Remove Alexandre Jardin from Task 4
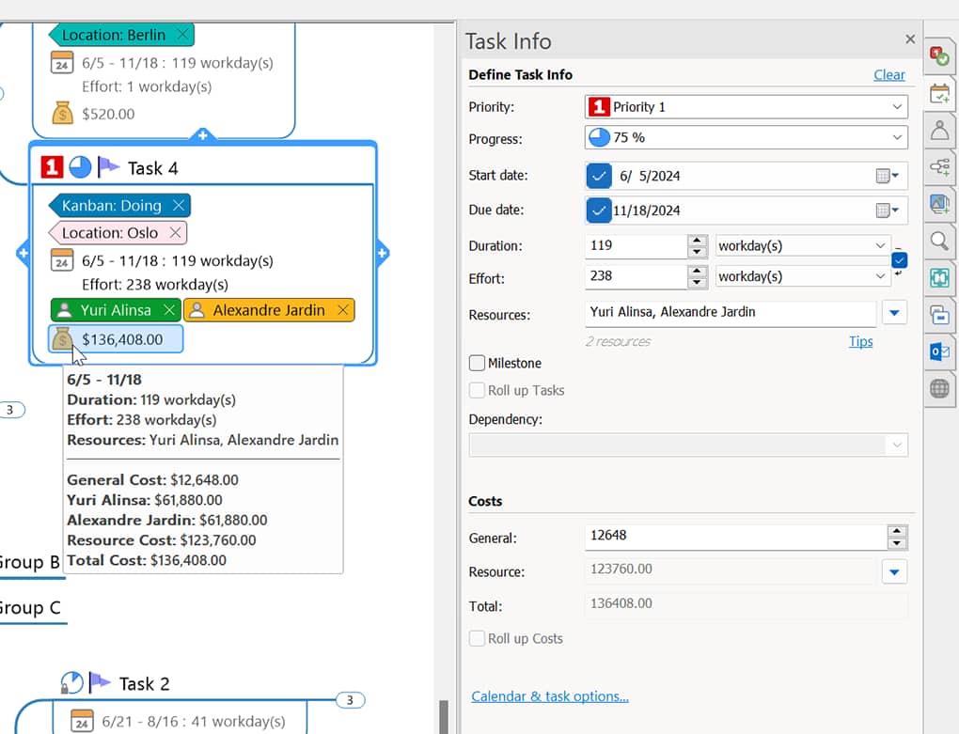959x734 pixels. tap(343, 310)
